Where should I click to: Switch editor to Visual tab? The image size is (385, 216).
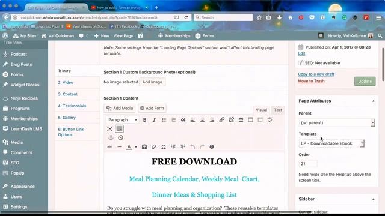[261, 110]
